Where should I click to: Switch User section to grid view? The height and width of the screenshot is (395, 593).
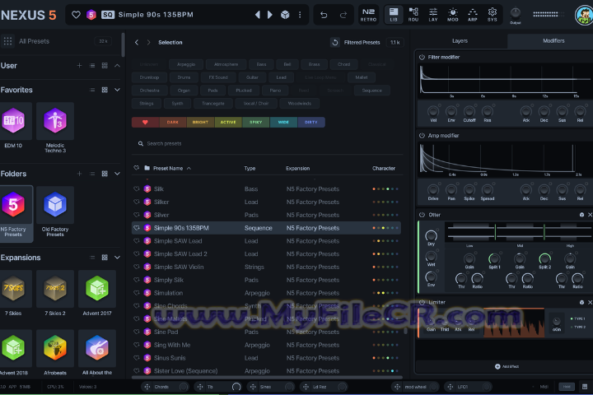(105, 65)
